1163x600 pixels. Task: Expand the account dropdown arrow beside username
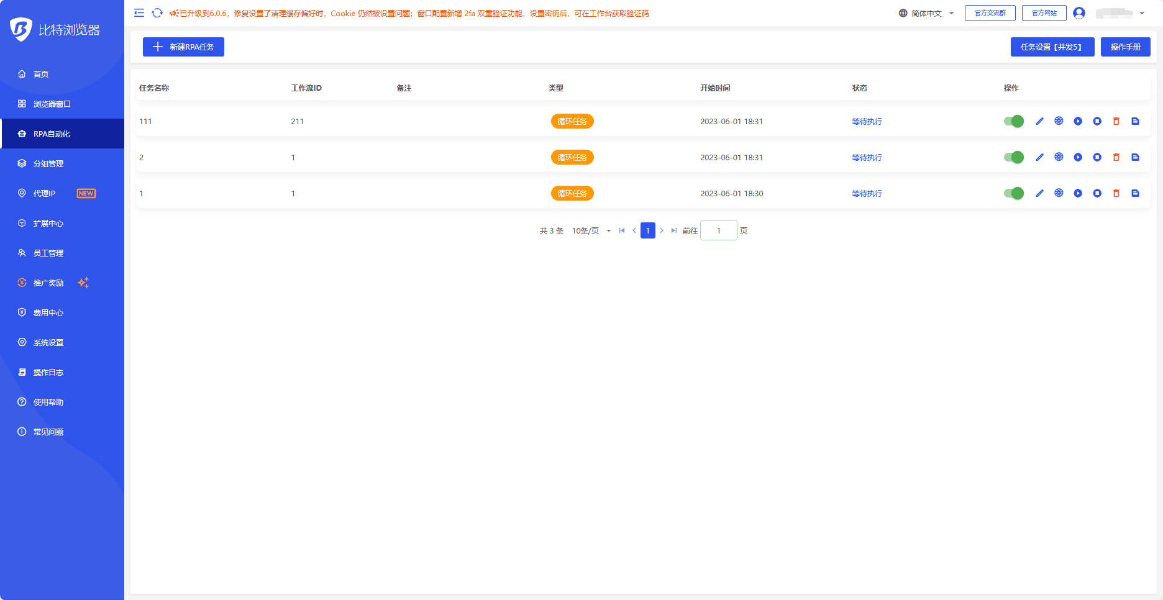[x=1142, y=13]
